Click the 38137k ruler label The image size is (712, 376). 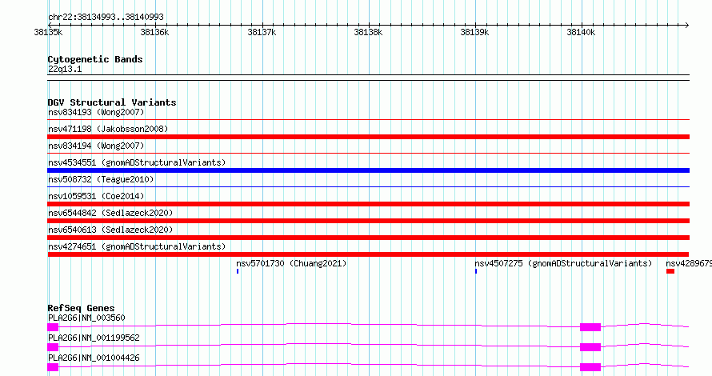click(x=262, y=32)
